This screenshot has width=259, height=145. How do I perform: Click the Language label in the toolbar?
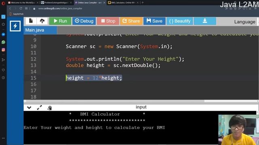(x=244, y=22)
